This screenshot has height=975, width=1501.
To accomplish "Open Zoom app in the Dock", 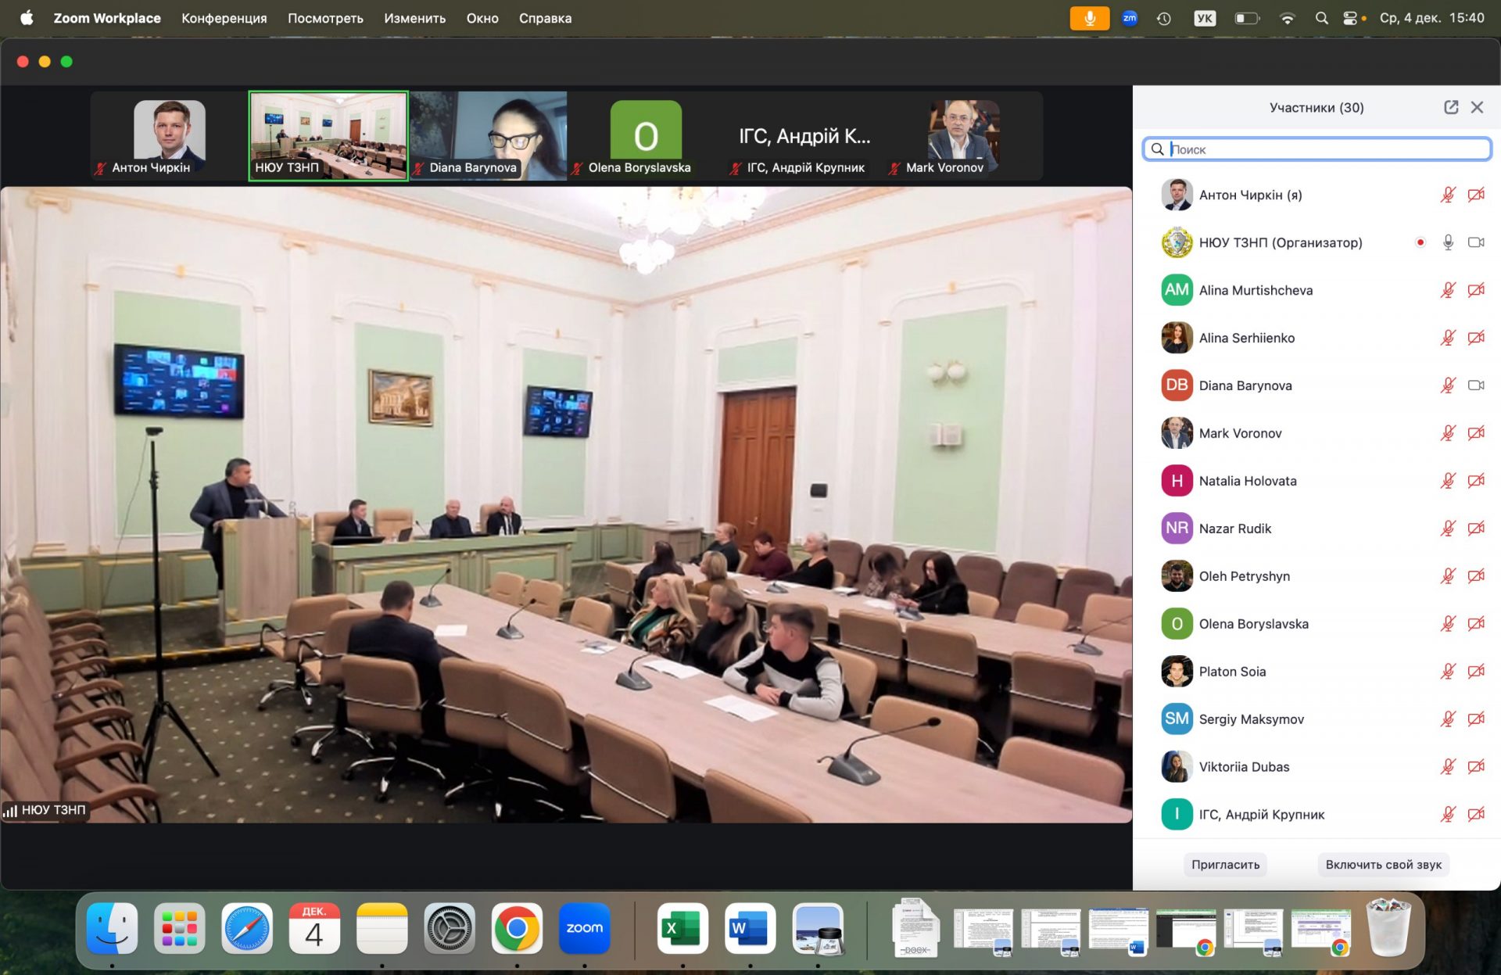I will tap(584, 929).
